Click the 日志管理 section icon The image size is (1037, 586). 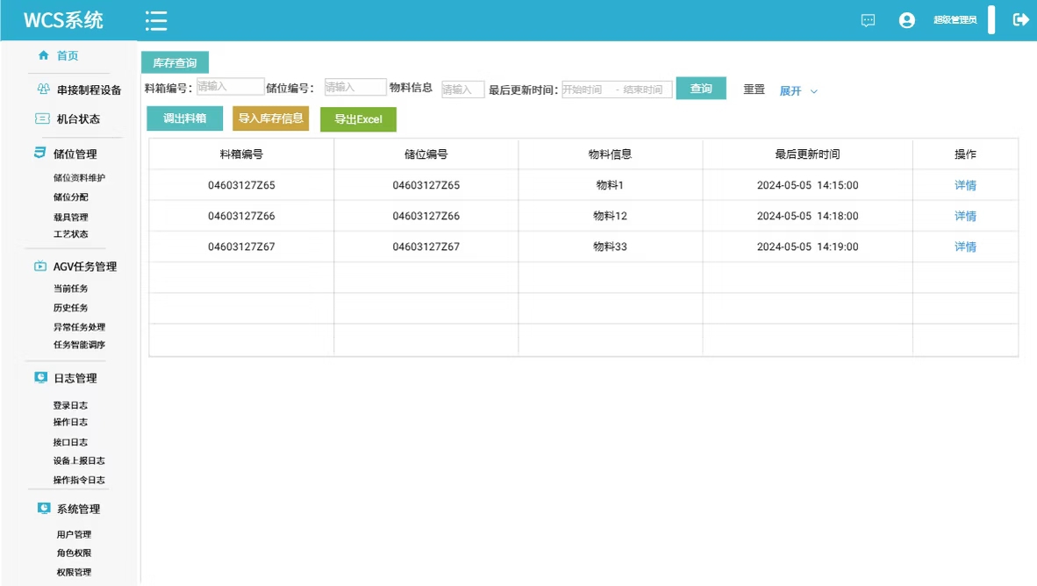point(41,377)
